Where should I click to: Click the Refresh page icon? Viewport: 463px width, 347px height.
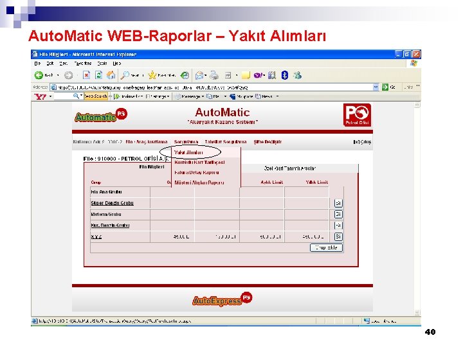[98, 75]
